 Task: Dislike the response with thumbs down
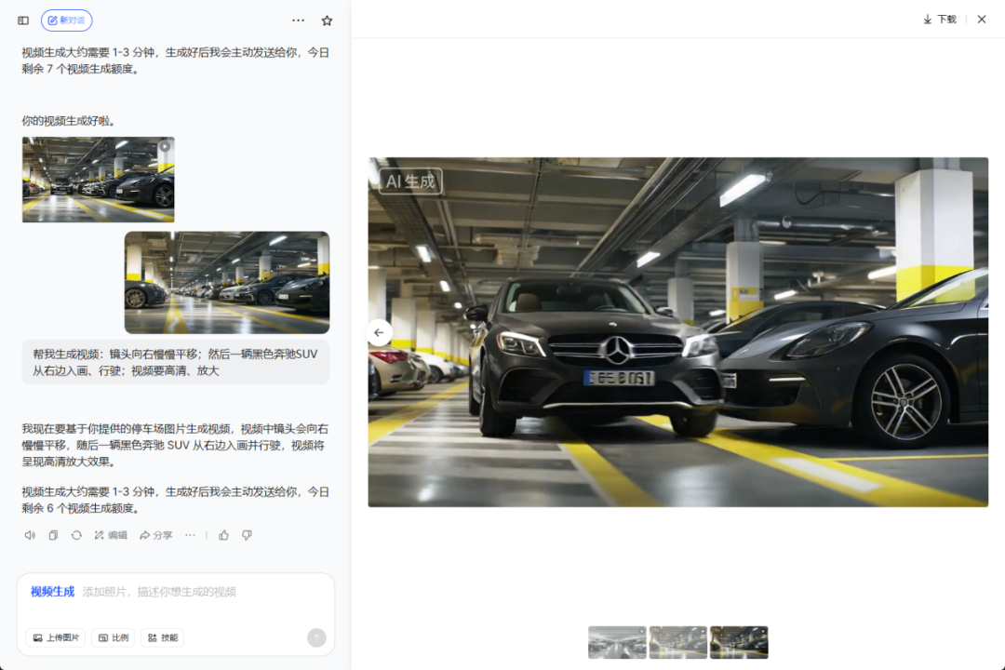click(247, 535)
